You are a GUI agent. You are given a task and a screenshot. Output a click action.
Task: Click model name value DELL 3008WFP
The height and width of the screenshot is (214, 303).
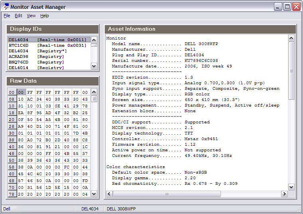201,44
